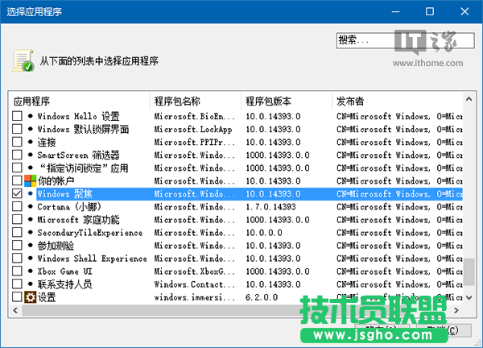The image size is (483, 348).
Task: Check the box for Microsoft 家庭功能
Action: point(17,220)
